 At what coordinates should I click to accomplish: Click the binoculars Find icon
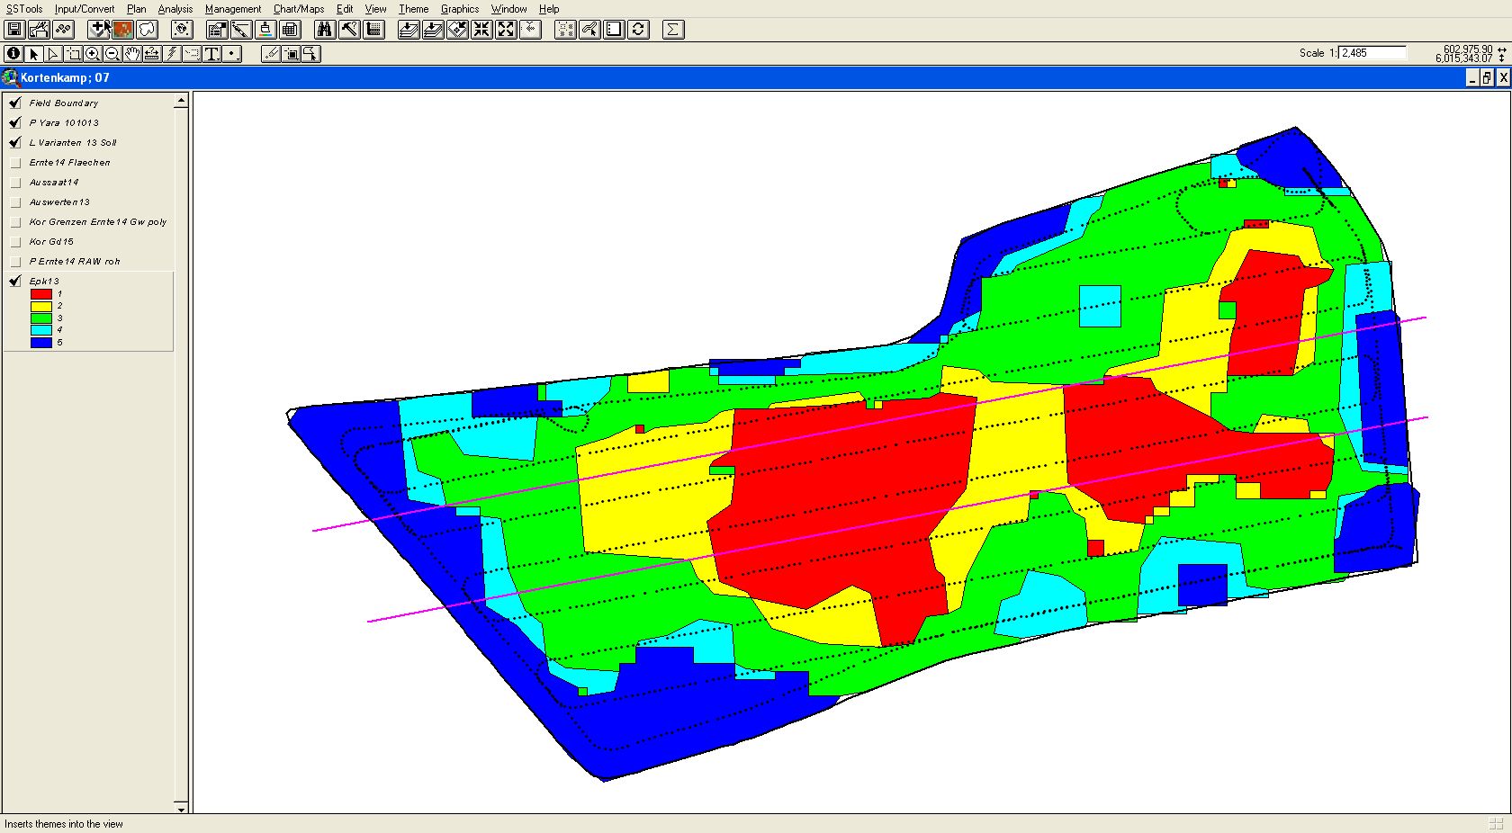325,30
